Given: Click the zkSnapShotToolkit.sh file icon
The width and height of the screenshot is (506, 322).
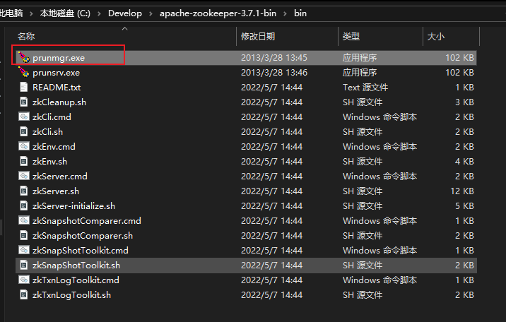Looking at the screenshot, I should tap(23, 265).
